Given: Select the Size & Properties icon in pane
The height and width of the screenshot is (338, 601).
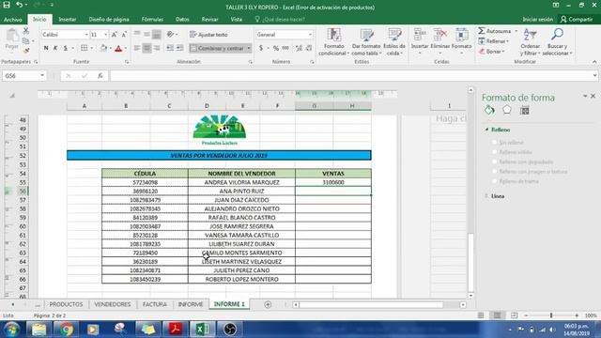Looking at the screenshot, I should [524, 111].
